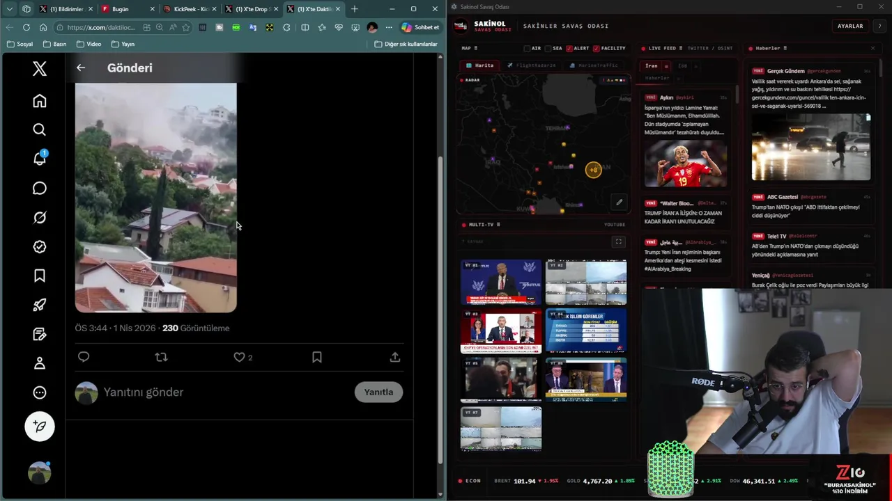Open X Explore search icon
The width and height of the screenshot is (892, 501).
[x=40, y=130]
